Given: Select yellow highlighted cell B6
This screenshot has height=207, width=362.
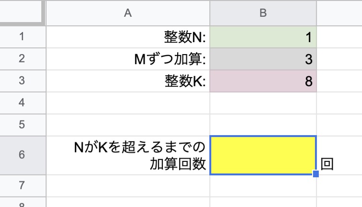Looking at the screenshot, I should pyautogui.click(x=263, y=155).
